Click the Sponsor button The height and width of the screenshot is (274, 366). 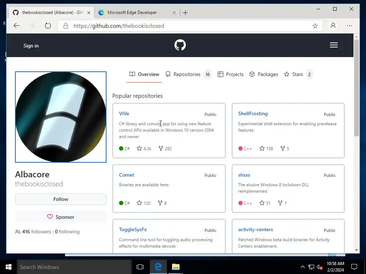tap(61, 217)
